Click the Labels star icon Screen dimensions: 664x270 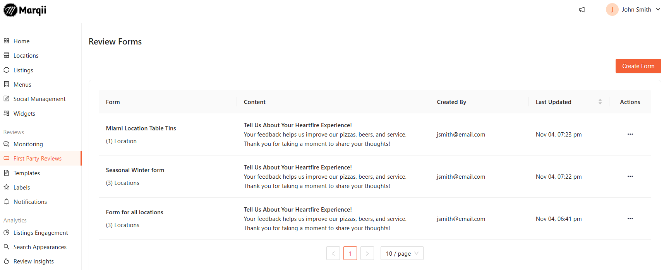pos(7,187)
